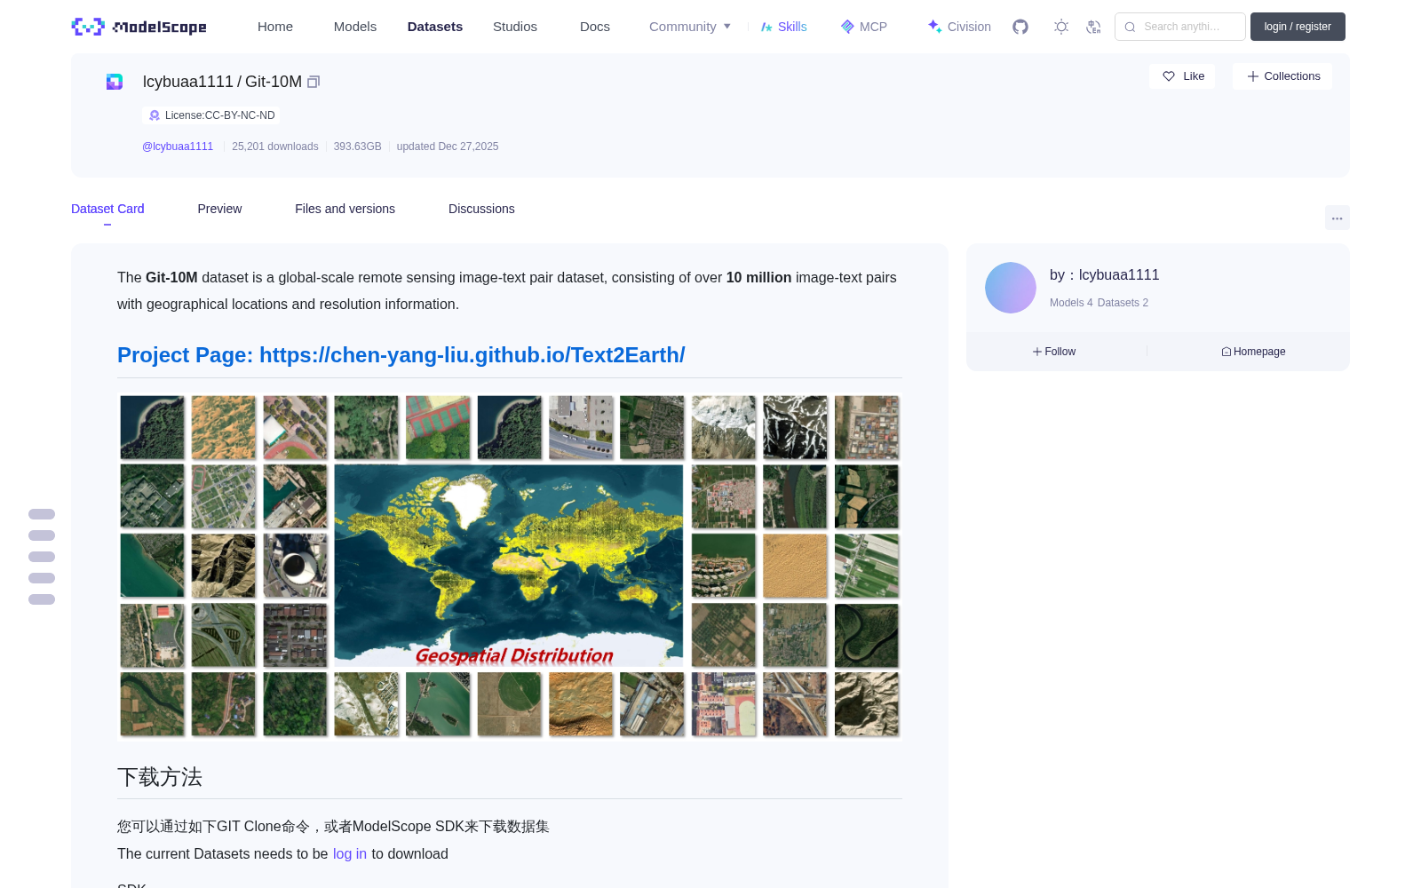
Task: Click the search magnifier icon
Action: 1130,27
